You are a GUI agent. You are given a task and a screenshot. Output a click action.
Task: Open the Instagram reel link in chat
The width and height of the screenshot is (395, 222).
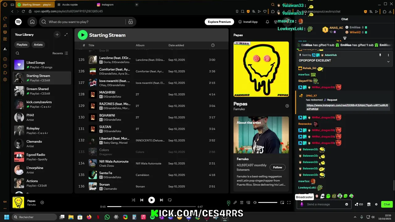[347, 107]
